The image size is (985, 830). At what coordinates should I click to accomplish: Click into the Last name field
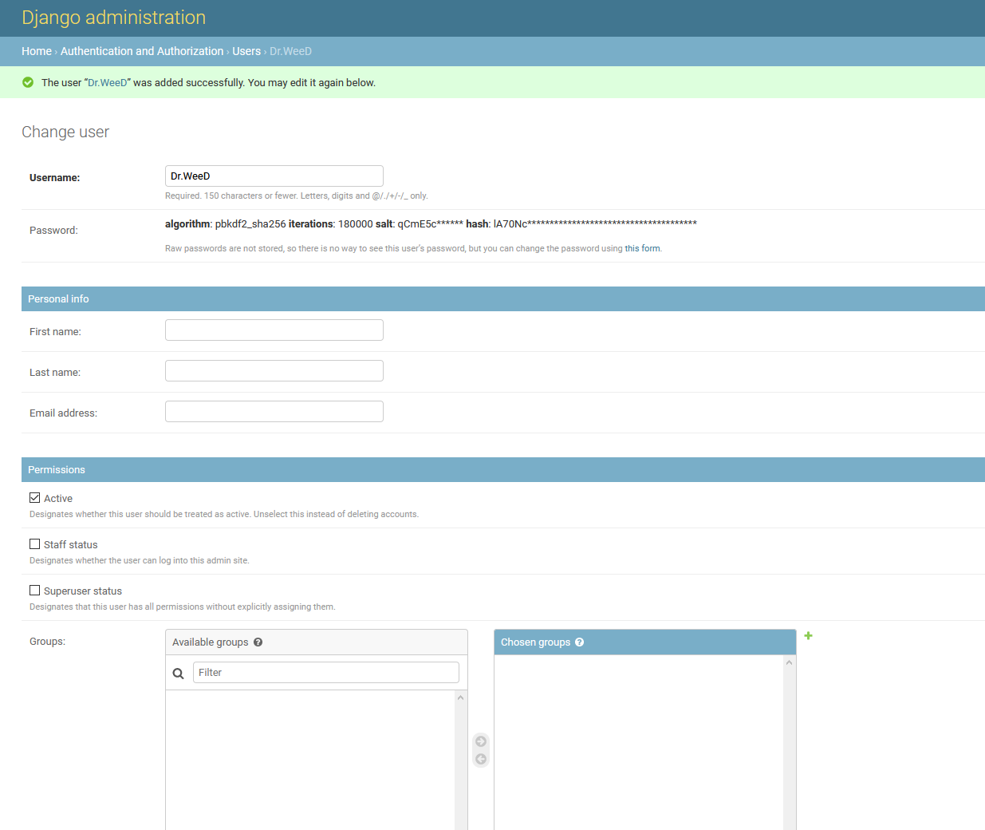point(274,371)
